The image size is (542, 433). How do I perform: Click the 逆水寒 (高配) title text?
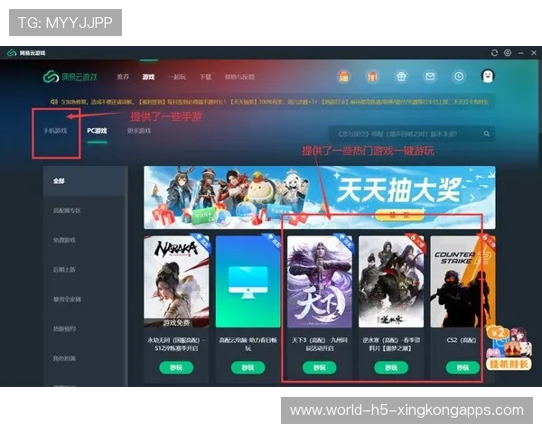pos(391,345)
